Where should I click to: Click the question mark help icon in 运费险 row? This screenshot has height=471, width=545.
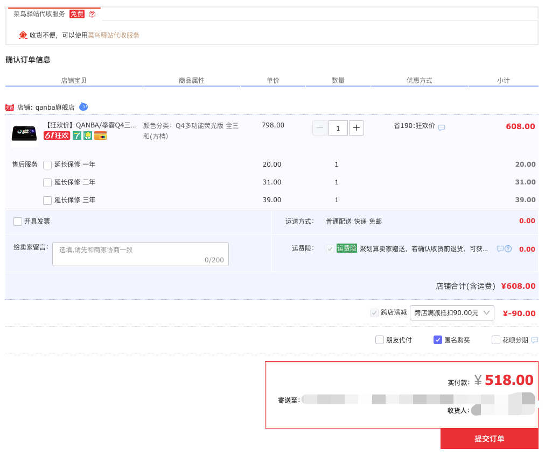click(508, 249)
